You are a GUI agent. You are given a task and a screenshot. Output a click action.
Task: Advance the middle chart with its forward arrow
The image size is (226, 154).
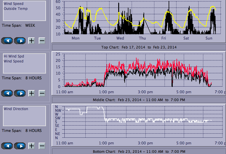coord(20,93)
